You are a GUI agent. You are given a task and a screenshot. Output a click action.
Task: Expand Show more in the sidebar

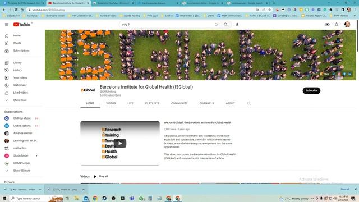(x=20, y=100)
